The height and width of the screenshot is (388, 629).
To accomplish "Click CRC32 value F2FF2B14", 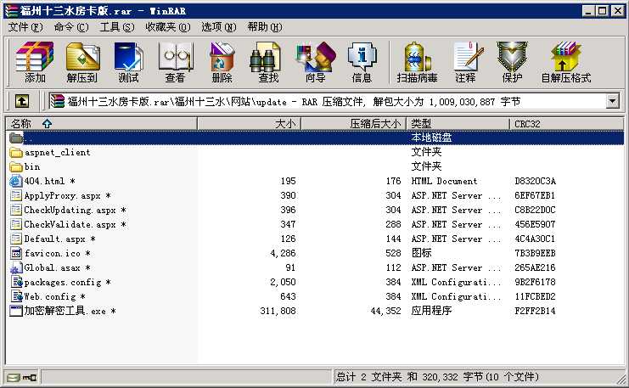I will [535, 312].
